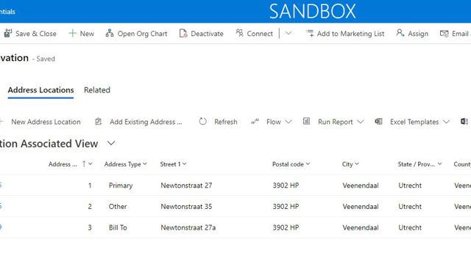Click the Connect command label
471x264 pixels.
(260, 34)
